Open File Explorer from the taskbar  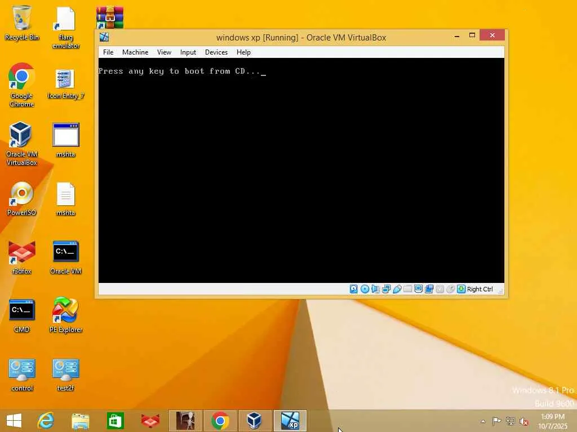pyautogui.click(x=80, y=421)
